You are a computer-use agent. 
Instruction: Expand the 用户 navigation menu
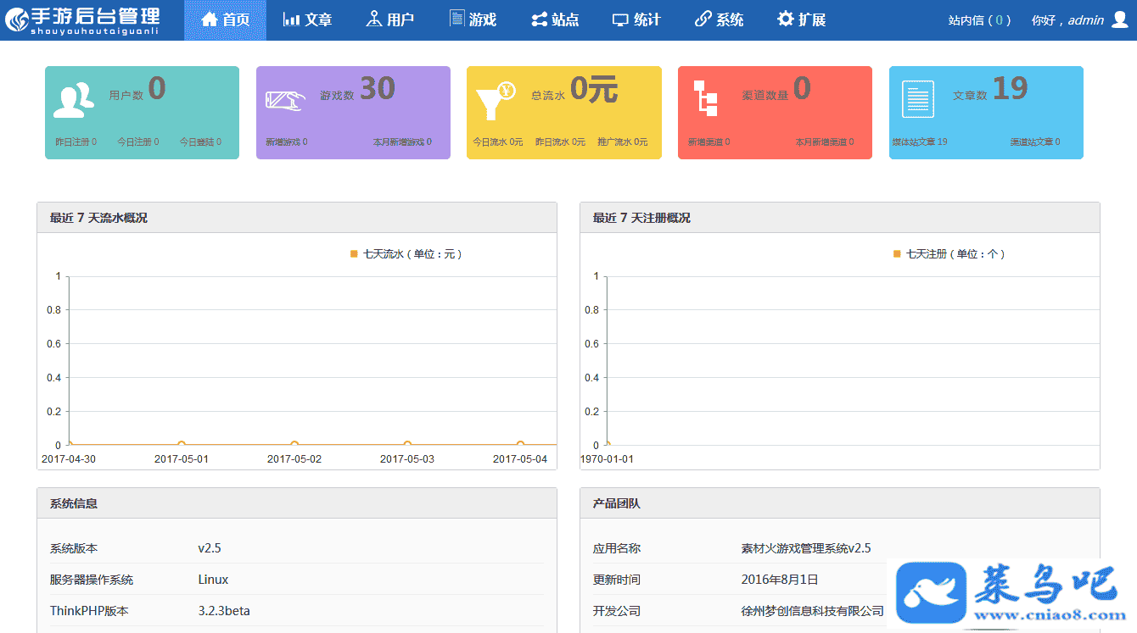[389, 19]
